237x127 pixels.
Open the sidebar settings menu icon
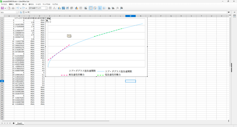235,12
